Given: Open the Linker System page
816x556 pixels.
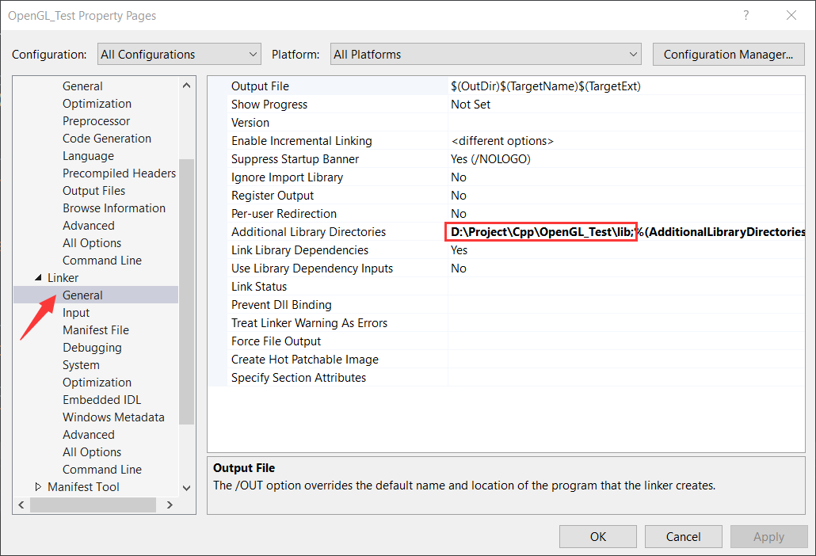Looking at the screenshot, I should point(81,365).
